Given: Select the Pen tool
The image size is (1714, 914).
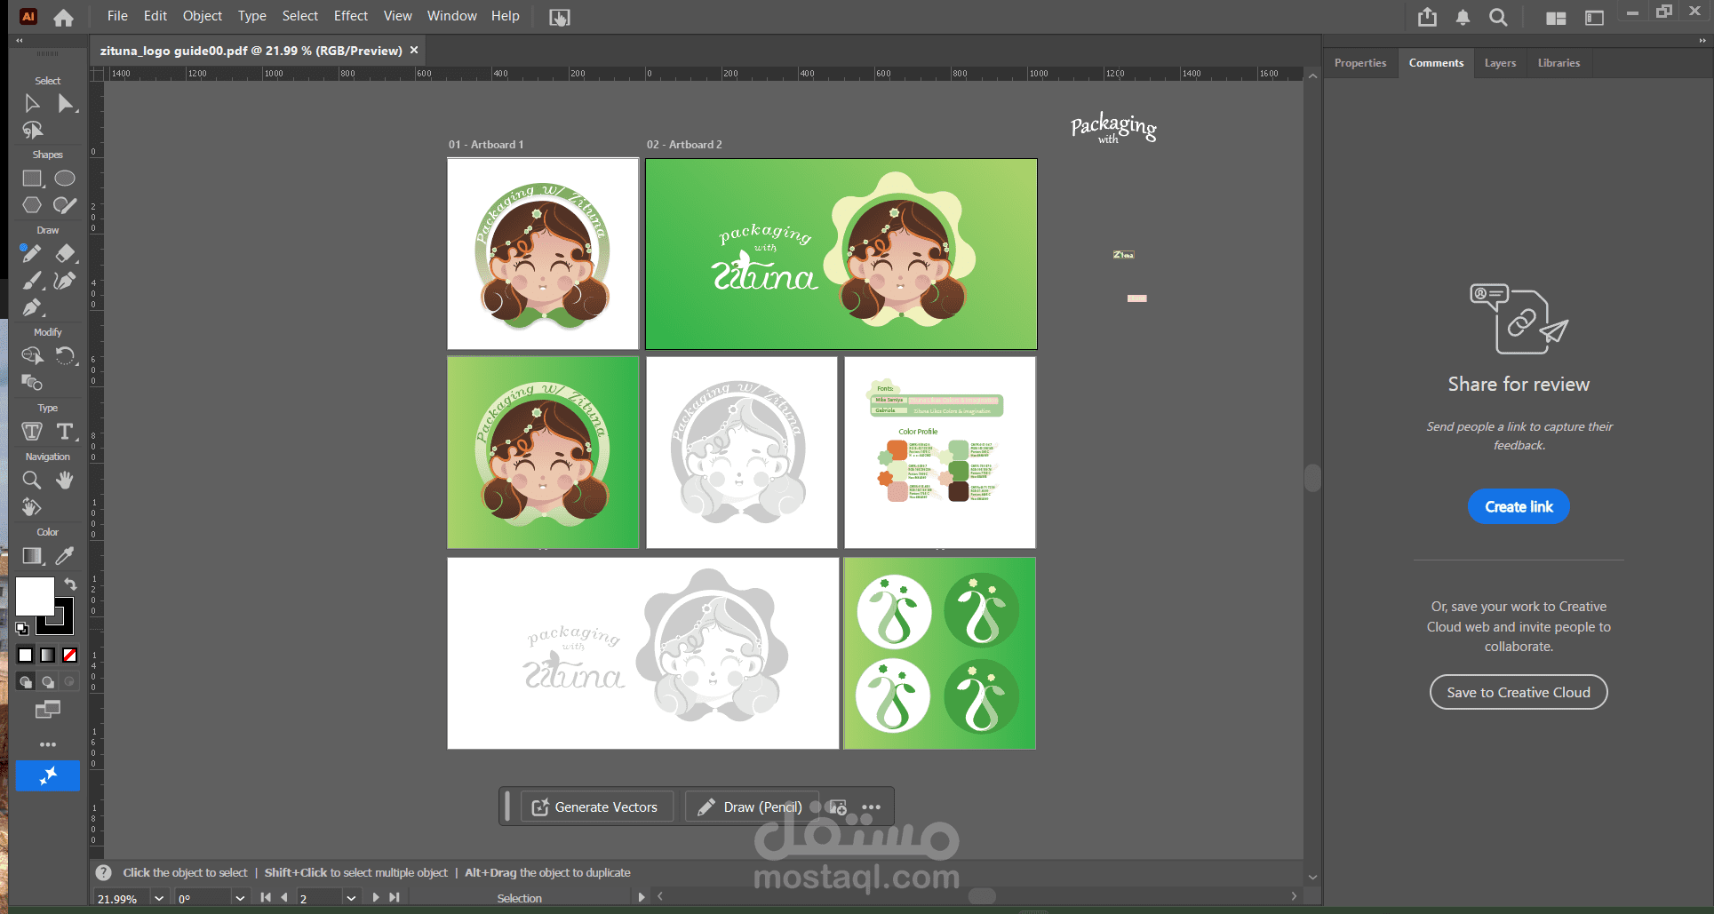Looking at the screenshot, I should tap(32, 307).
